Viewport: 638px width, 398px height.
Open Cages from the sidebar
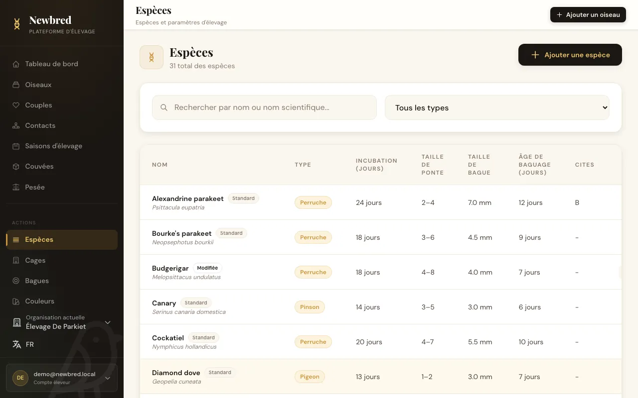click(x=62, y=260)
